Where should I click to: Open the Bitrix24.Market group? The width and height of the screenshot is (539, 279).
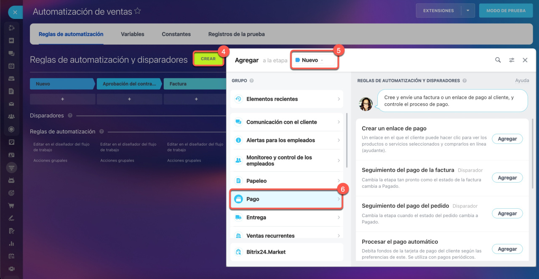pyautogui.click(x=287, y=252)
